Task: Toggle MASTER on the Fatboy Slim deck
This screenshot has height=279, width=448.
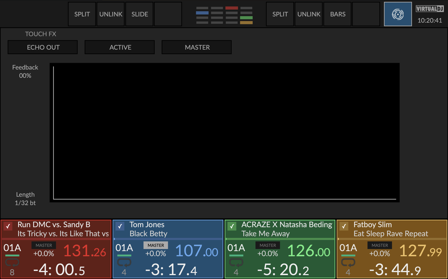Action: (380, 245)
